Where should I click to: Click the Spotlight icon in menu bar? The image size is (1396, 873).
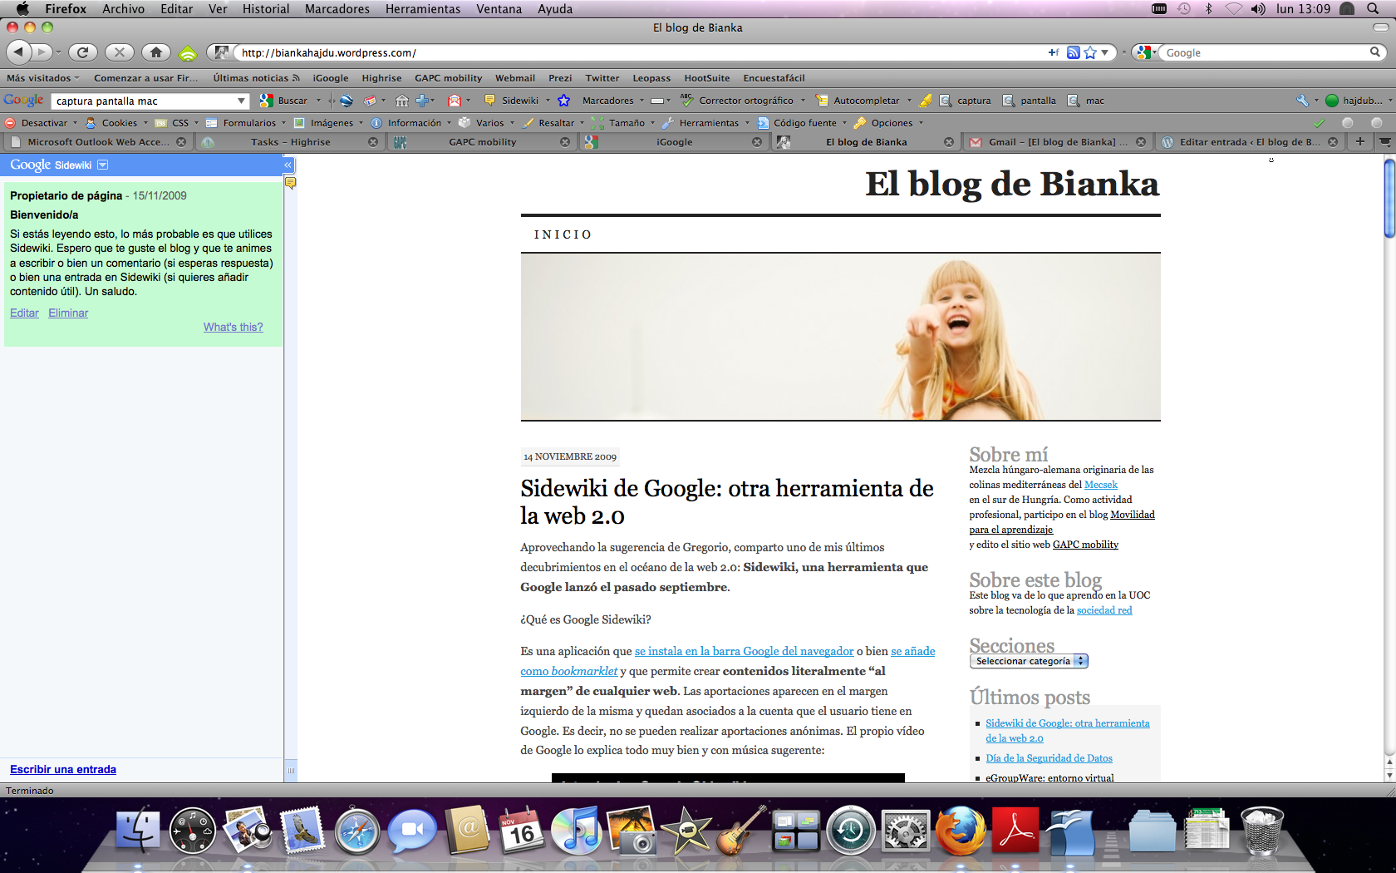click(1373, 8)
